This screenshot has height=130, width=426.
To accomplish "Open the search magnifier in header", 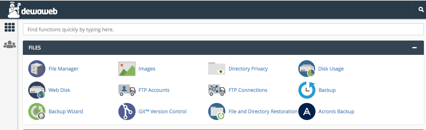I will pyautogui.click(x=421, y=10).
